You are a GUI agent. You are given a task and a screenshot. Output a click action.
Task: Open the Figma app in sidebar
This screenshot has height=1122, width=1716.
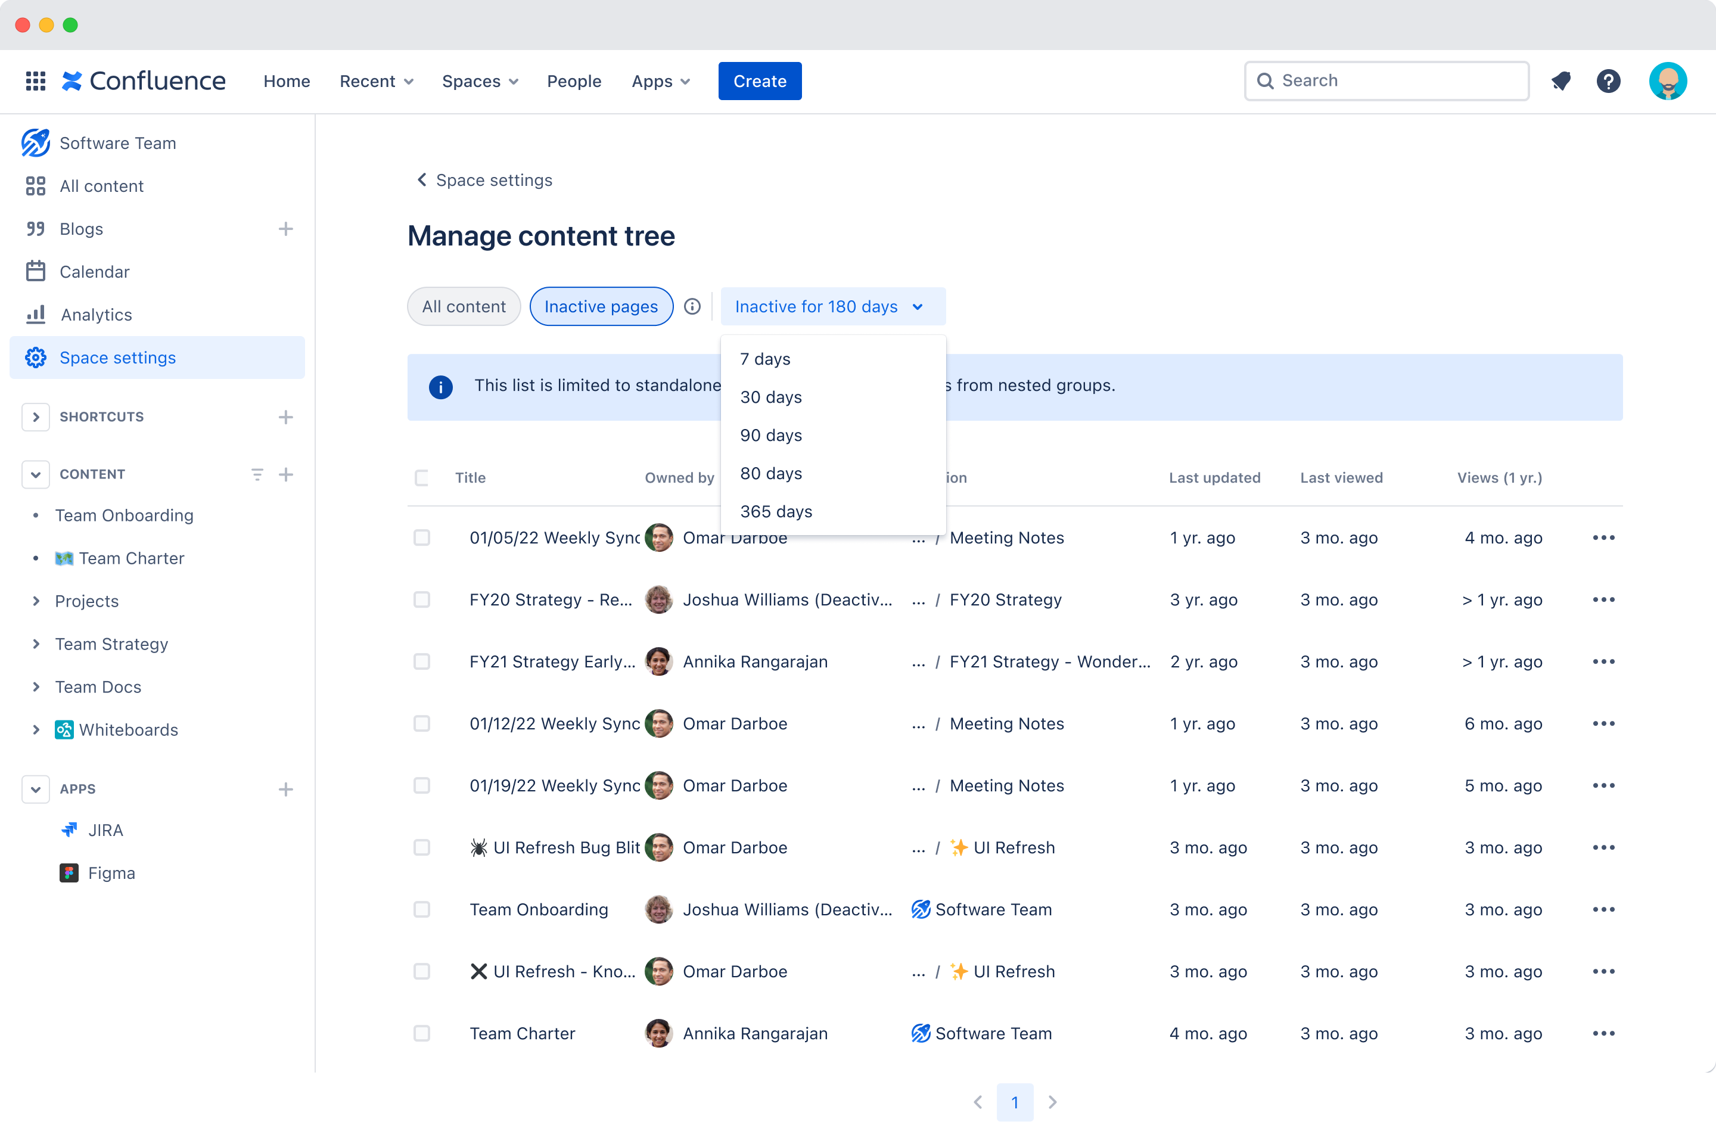click(x=112, y=872)
